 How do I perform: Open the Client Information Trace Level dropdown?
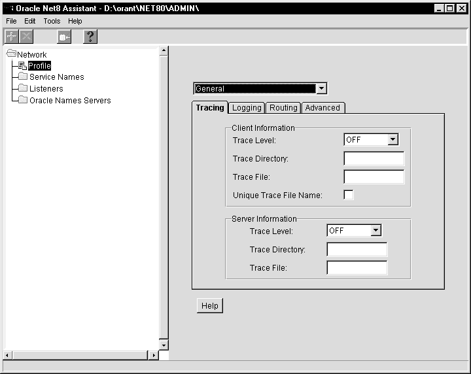click(x=392, y=139)
